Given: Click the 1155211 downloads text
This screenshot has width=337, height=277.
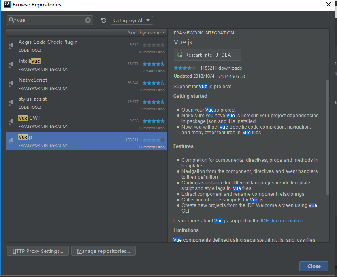Looking at the screenshot, I should tap(221, 68).
